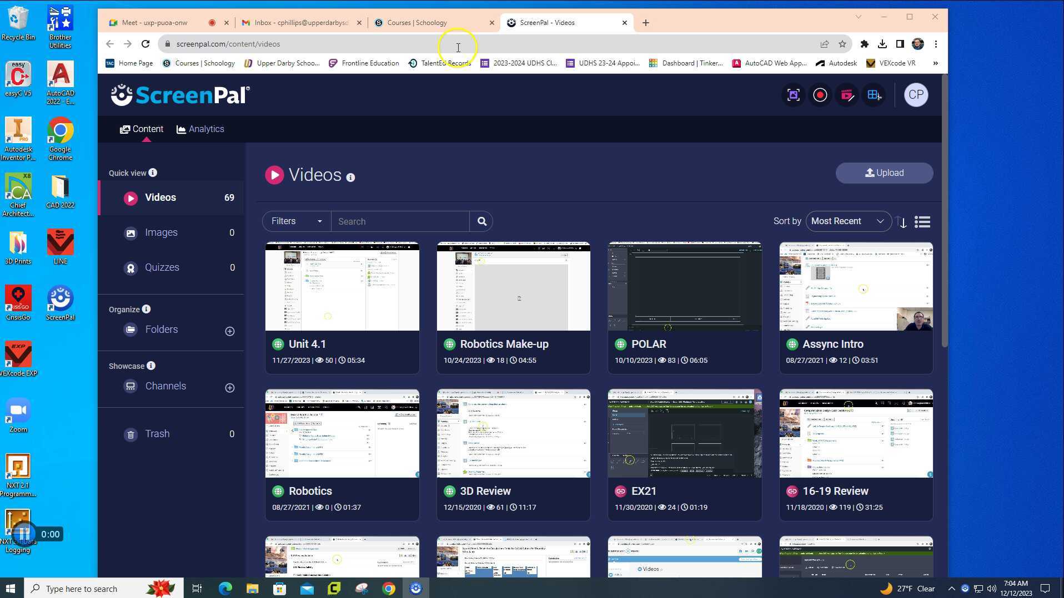Open the CP profile avatar
Image resolution: width=1064 pixels, height=598 pixels.
click(916, 95)
